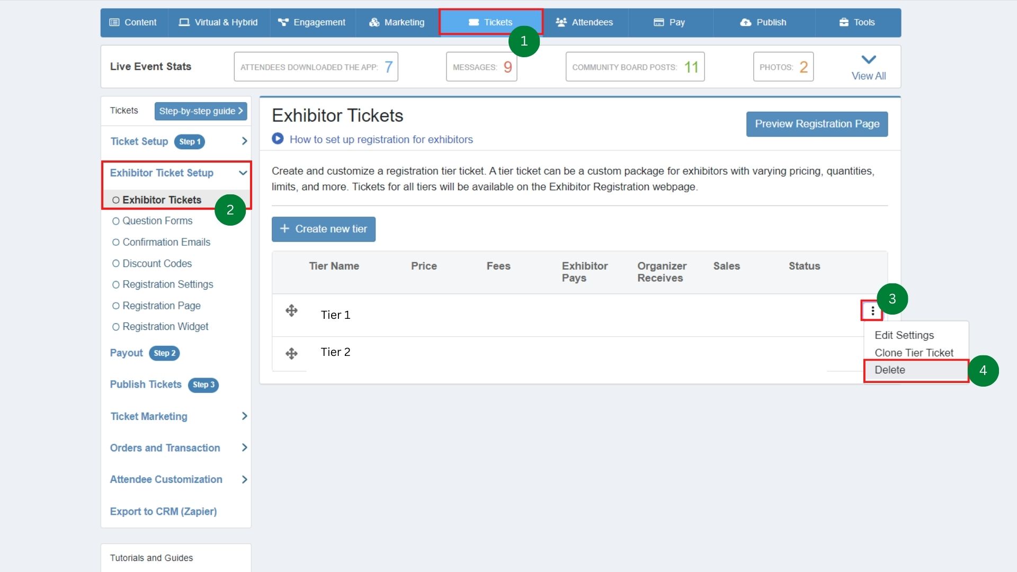Select the Discount Codes radio button
Viewport: 1017px width, 572px height.
click(116, 263)
